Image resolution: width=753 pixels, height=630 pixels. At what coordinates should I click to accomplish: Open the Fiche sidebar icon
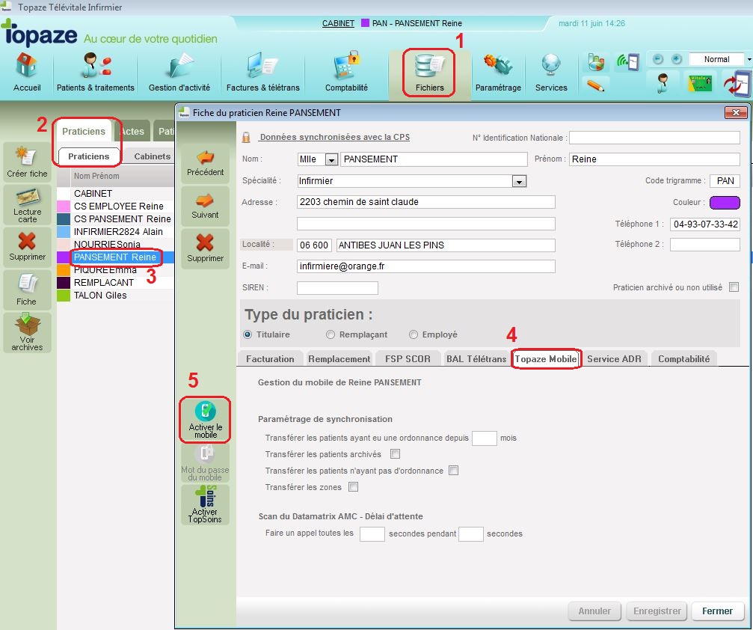tap(27, 290)
